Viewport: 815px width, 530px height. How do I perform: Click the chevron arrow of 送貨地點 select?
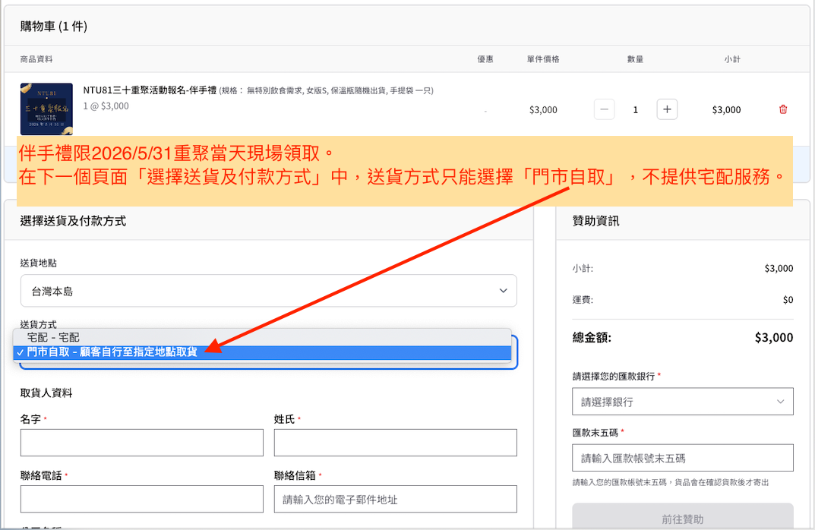click(x=503, y=291)
